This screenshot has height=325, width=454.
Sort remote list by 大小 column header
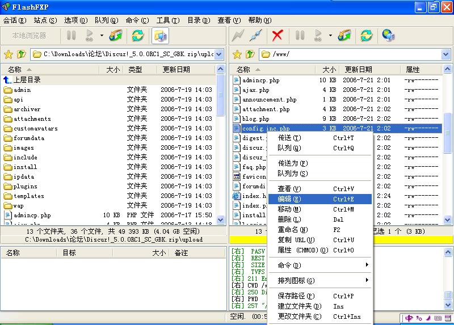[x=328, y=69]
